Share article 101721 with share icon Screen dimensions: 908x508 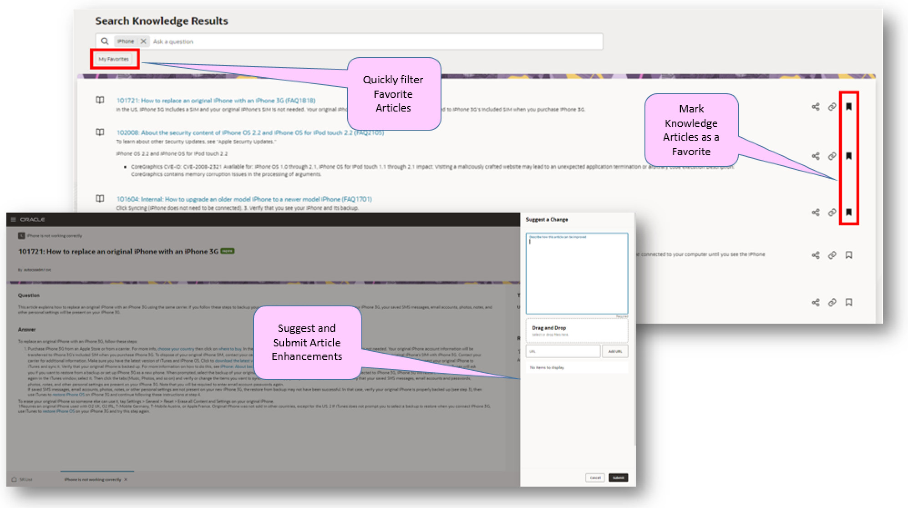[816, 107]
